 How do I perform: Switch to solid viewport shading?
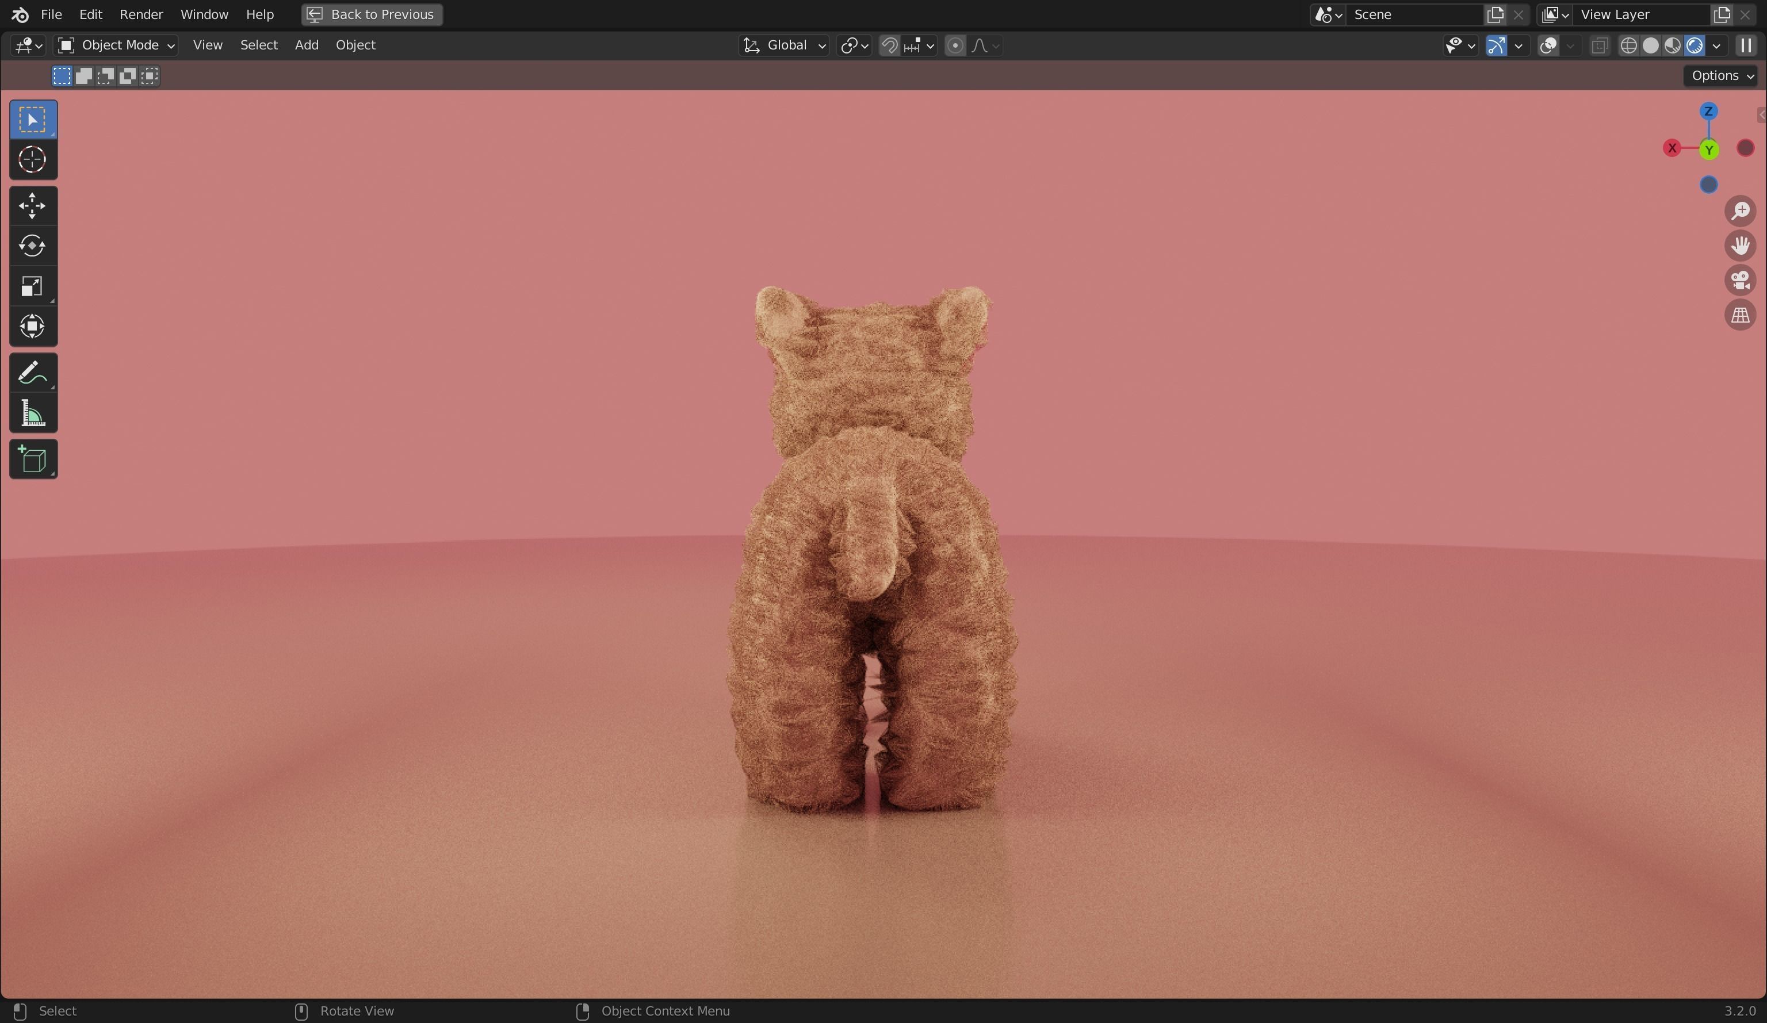(x=1650, y=45)
